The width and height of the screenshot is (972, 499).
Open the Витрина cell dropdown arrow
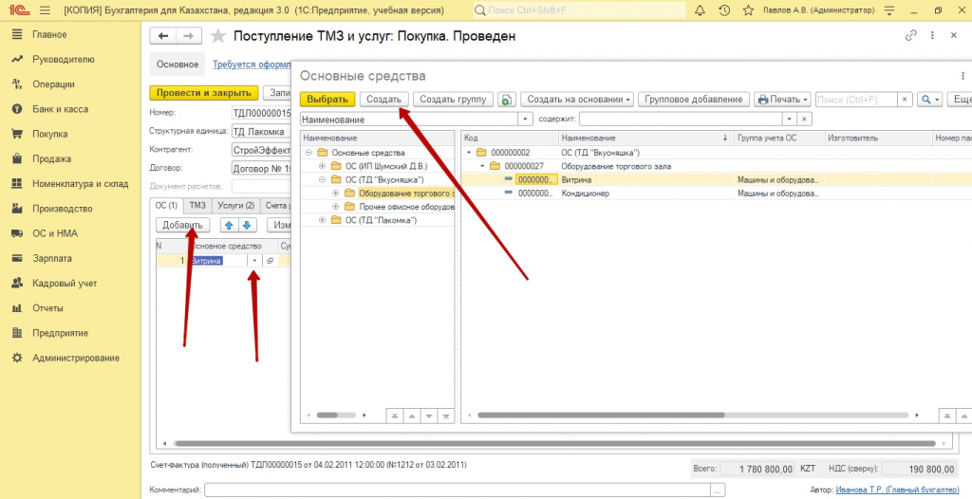pos(254,261)
